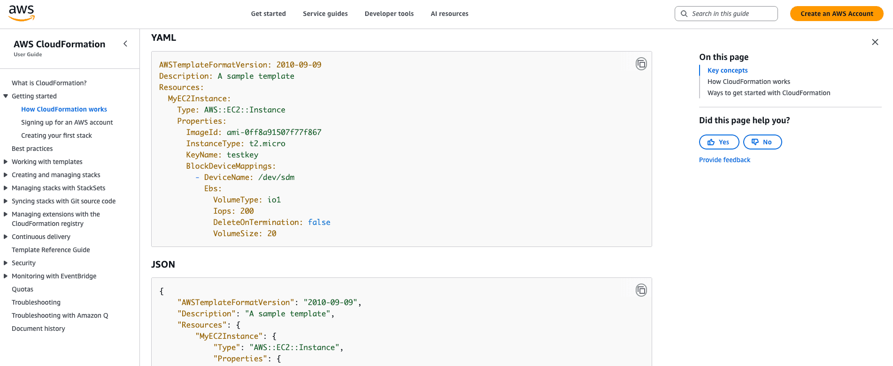
Task: Focus the Search in this guide field
Action: pyautogui.click(x=726, y=14)
